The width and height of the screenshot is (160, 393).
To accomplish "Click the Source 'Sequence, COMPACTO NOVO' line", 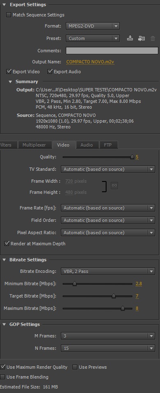I will tap(65, 115).
